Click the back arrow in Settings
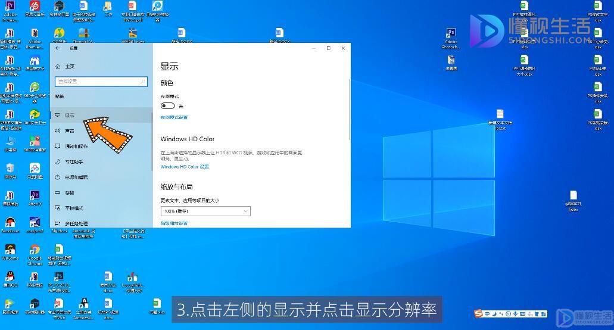614x330 pixels. (x=58, y=48)
